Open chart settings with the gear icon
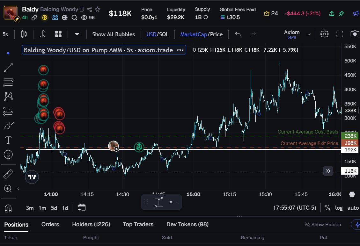Image resolution: width=360 pixels, height=246 pixels. tap(324, 33)
